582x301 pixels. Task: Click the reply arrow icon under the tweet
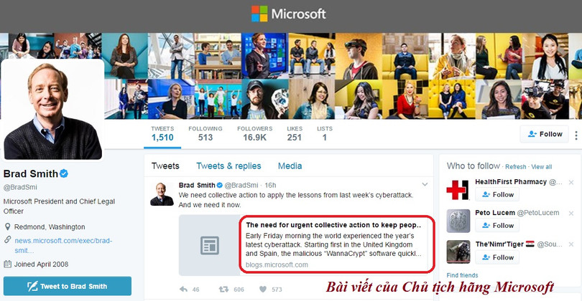click(183, 289)
